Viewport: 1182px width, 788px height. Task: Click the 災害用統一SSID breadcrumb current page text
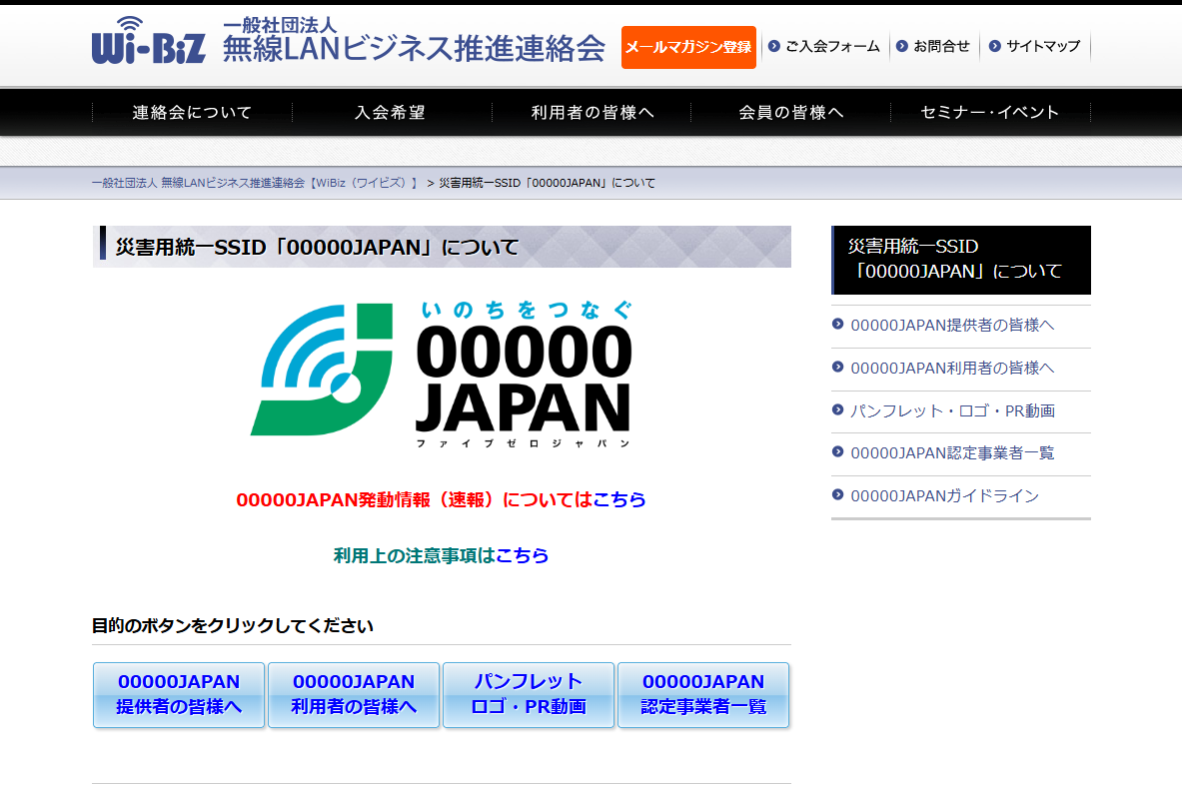[548, 183]
